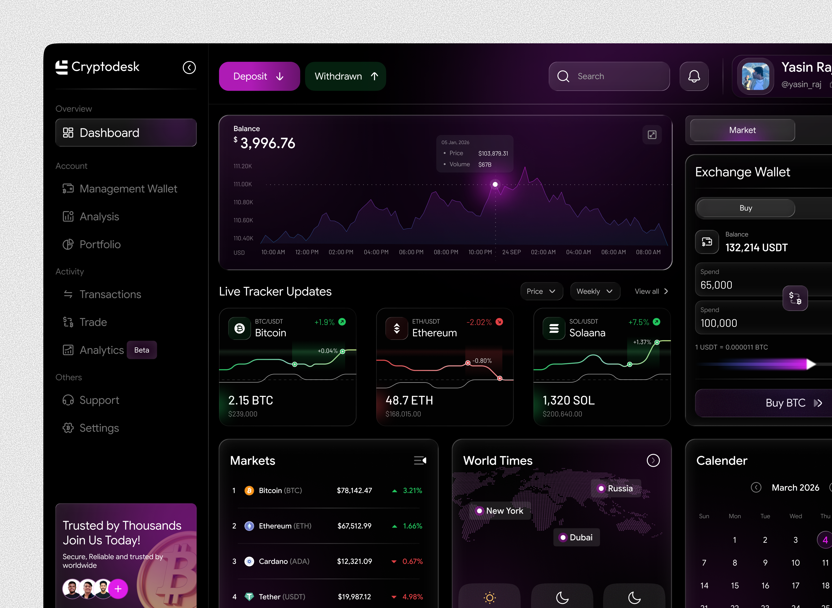Collapse the sidebar using the chevron icon
Image resolution: width=832 pixels, height=608 pixels.
189,68
